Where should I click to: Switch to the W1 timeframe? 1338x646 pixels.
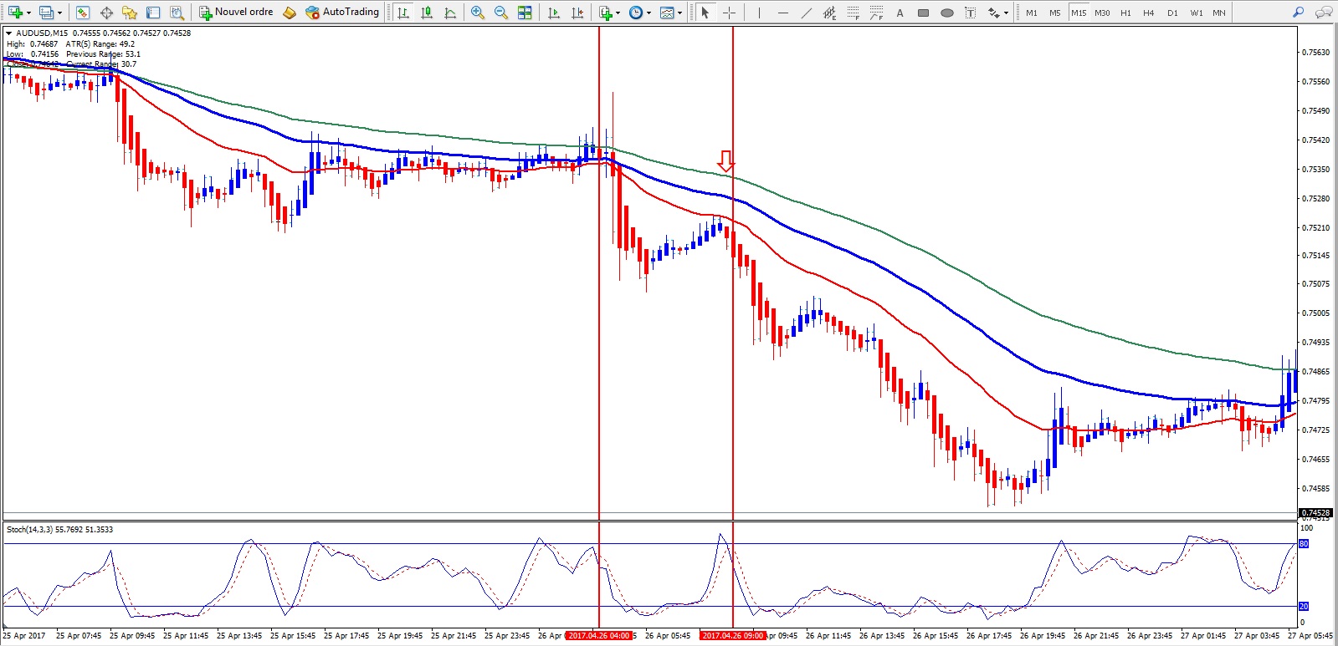click(1197, 13)
